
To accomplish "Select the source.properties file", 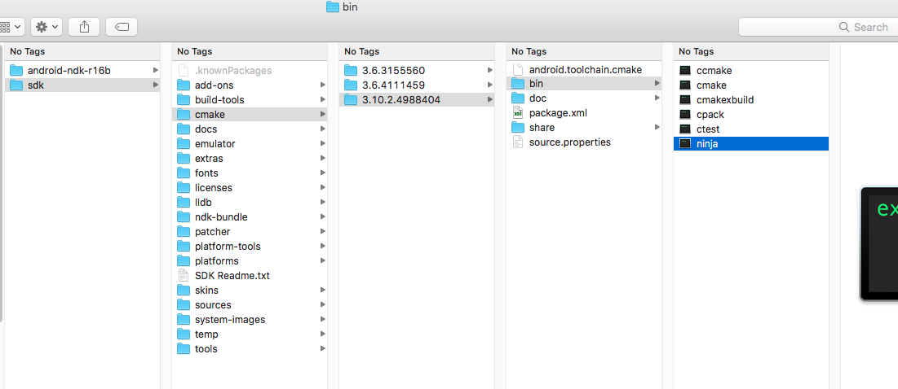I will pos(584,142).
